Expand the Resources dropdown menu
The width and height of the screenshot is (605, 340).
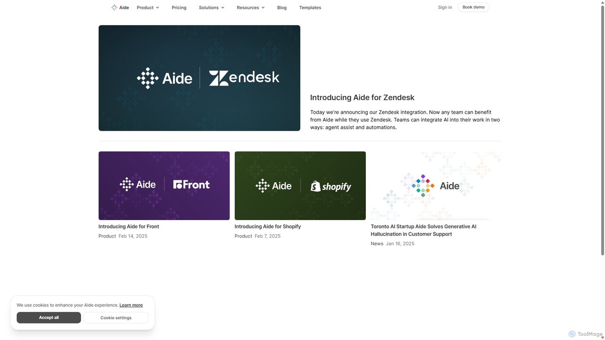[x=251, y=8]
